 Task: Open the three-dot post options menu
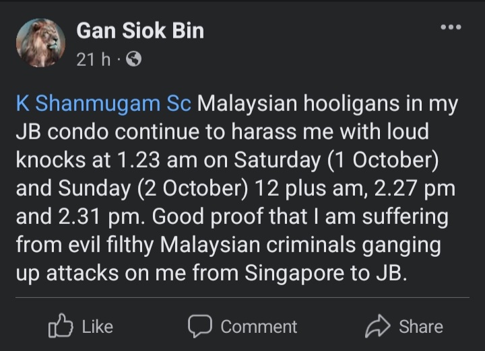(x=450, y=28)
